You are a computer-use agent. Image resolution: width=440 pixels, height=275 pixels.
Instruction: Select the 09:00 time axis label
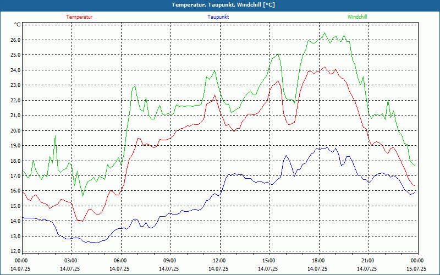170,261
